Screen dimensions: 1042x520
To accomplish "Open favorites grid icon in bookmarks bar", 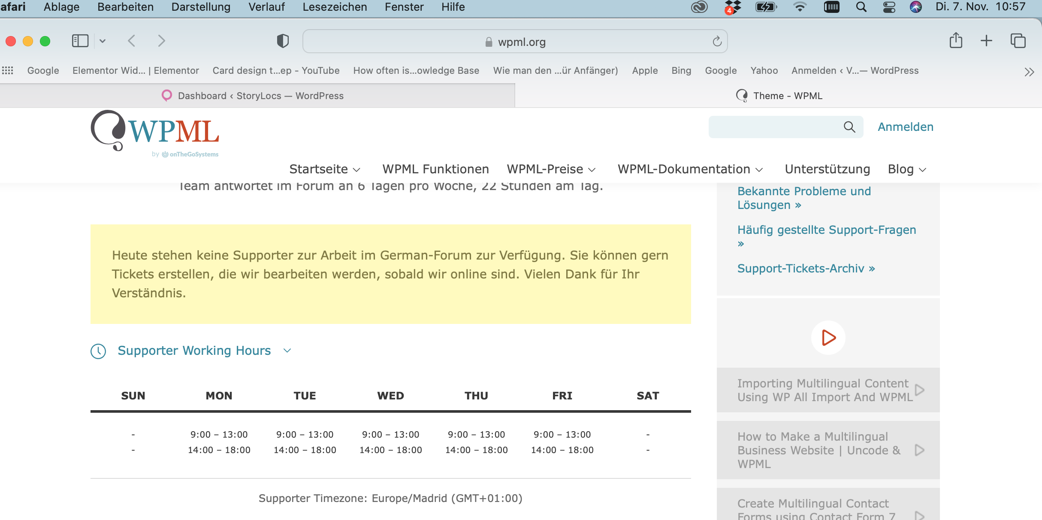I will point(8,70).
